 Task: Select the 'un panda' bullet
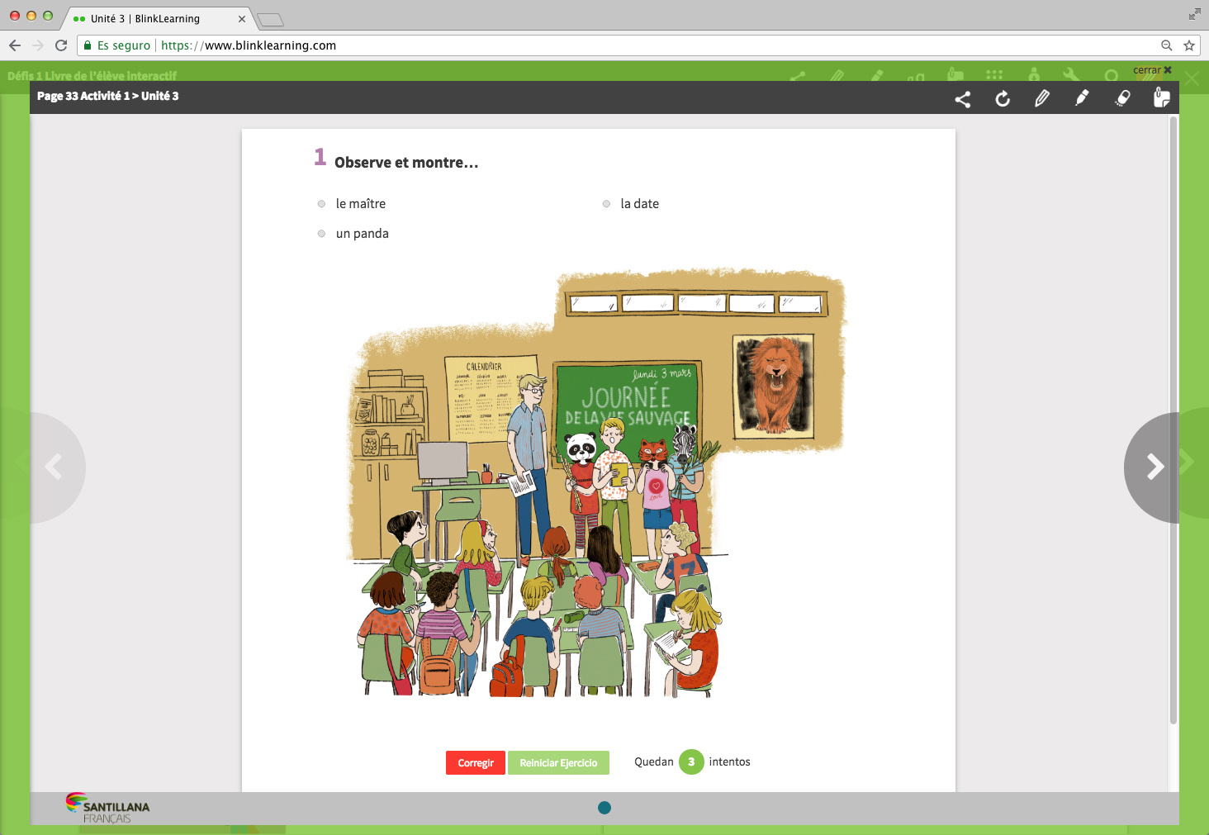[321, 234]
